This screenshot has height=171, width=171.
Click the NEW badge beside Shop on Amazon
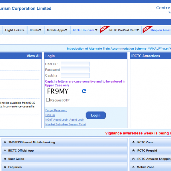146,29
